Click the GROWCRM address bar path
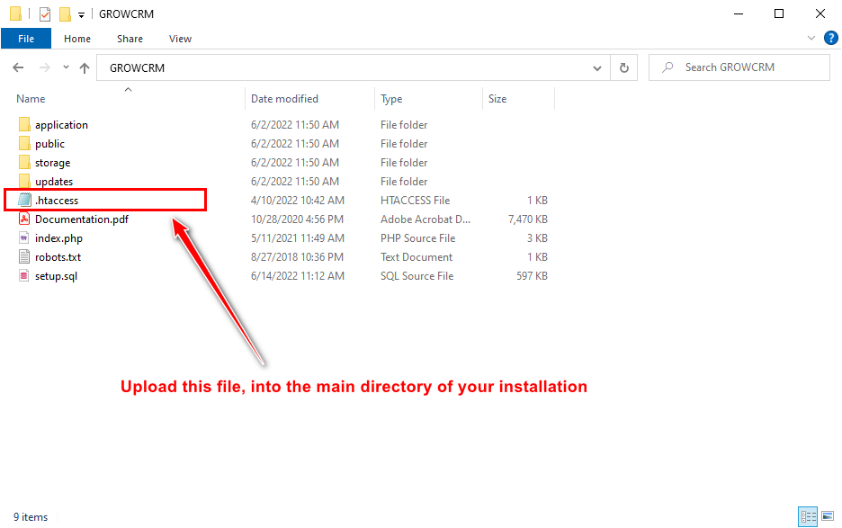The width and height of the screenshot is (842, 528). tap(138, 68)
